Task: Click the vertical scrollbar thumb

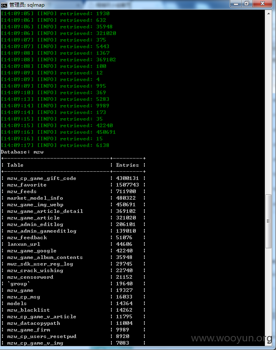Action: point(269,221)
